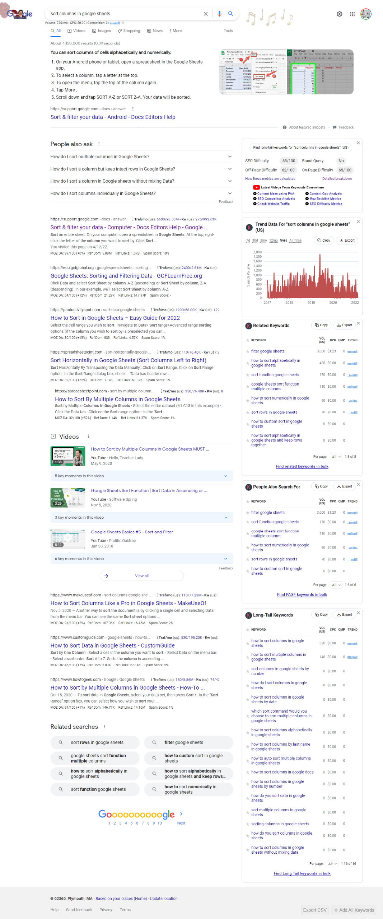The width and height of the screenshot is (383, 919).
Task: Close the Trend Data widget
Action: click(x=358, y=222)
